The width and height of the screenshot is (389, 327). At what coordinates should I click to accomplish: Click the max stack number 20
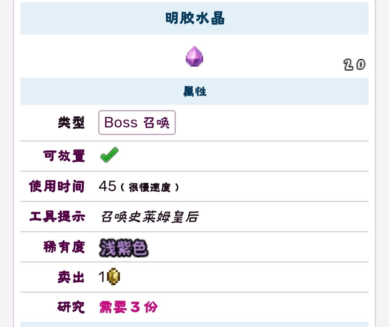[x=354, y=65]
